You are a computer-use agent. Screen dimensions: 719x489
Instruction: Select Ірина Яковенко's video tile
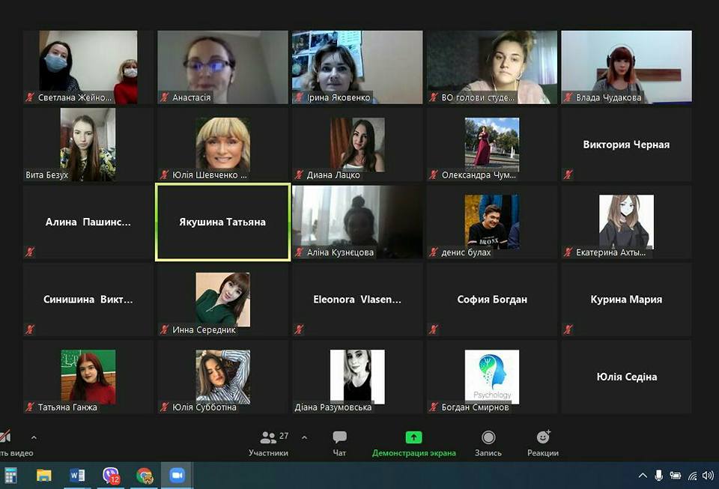357,67
